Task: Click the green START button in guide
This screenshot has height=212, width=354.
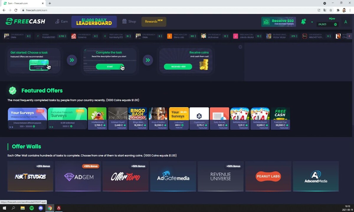Action: [110, 67]
